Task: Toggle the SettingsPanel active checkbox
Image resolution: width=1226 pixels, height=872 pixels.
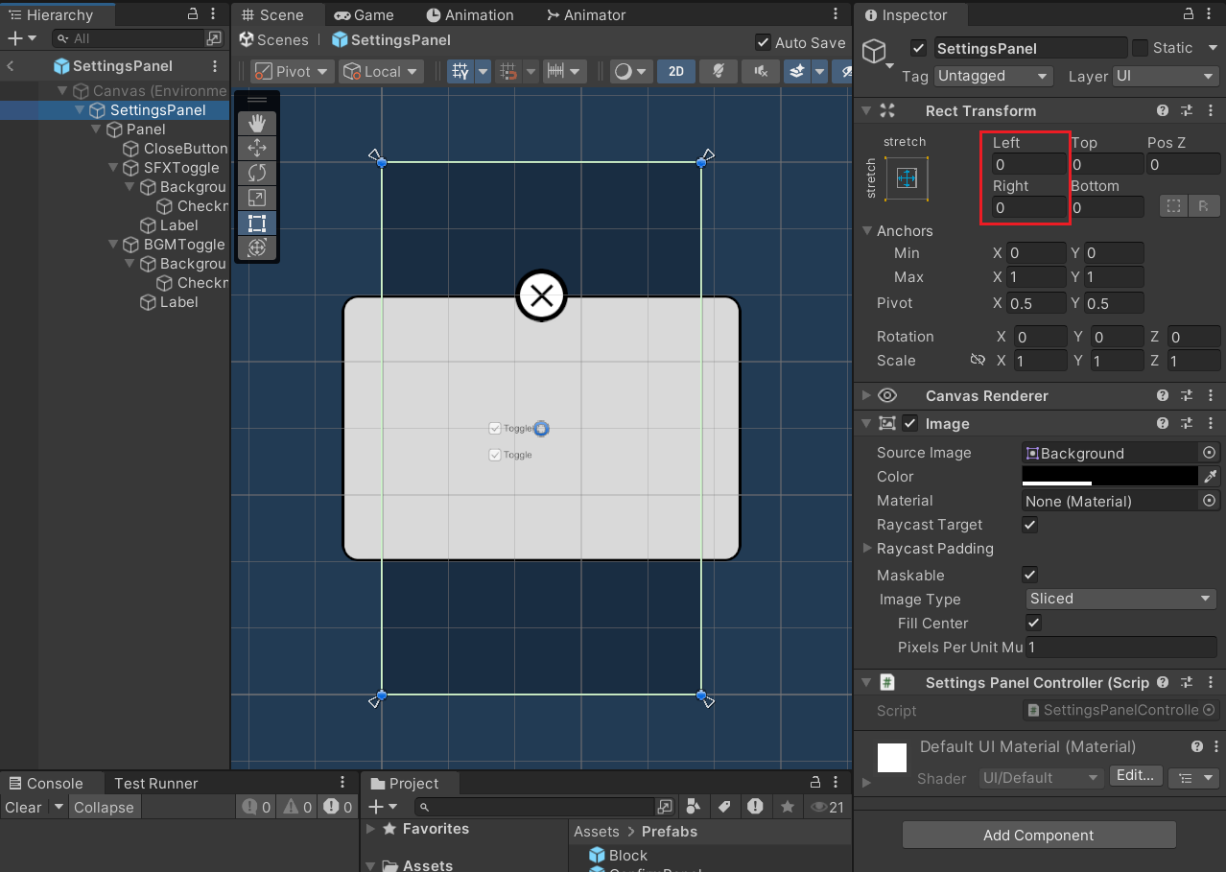Action: [x=919, y=48]
